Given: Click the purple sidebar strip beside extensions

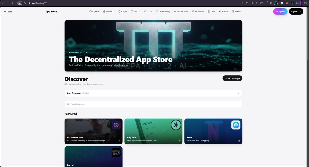Looking at the screenshot, I should pos(300,3).
